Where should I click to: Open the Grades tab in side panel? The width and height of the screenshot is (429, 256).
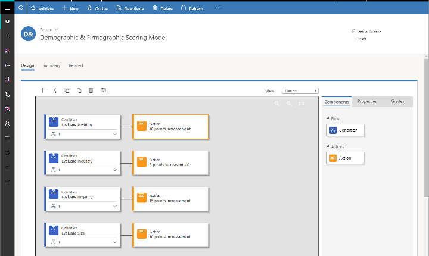click(x=397, y=101)
